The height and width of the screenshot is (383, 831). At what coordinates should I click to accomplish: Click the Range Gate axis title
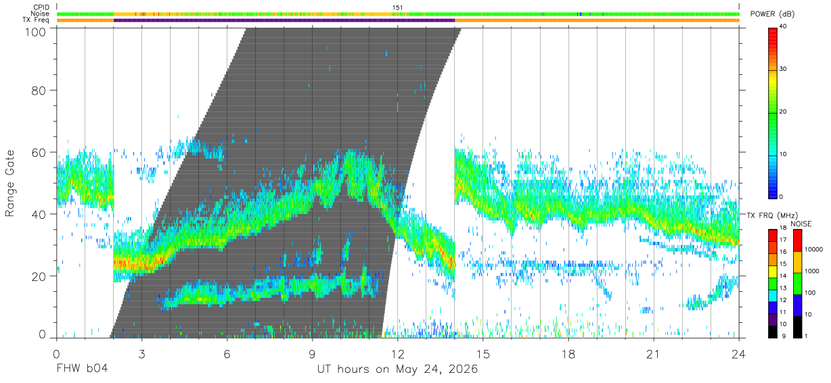(10, 183)
